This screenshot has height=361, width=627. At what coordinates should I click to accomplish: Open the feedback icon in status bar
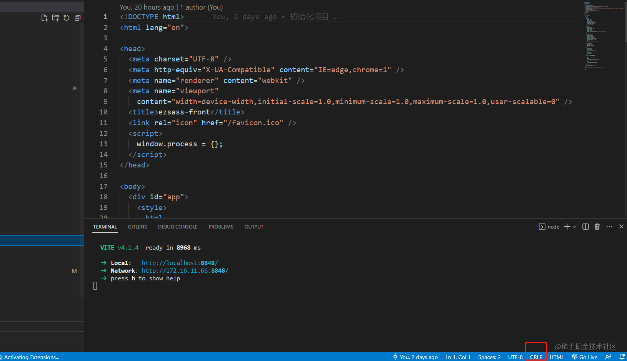(608, 357)
